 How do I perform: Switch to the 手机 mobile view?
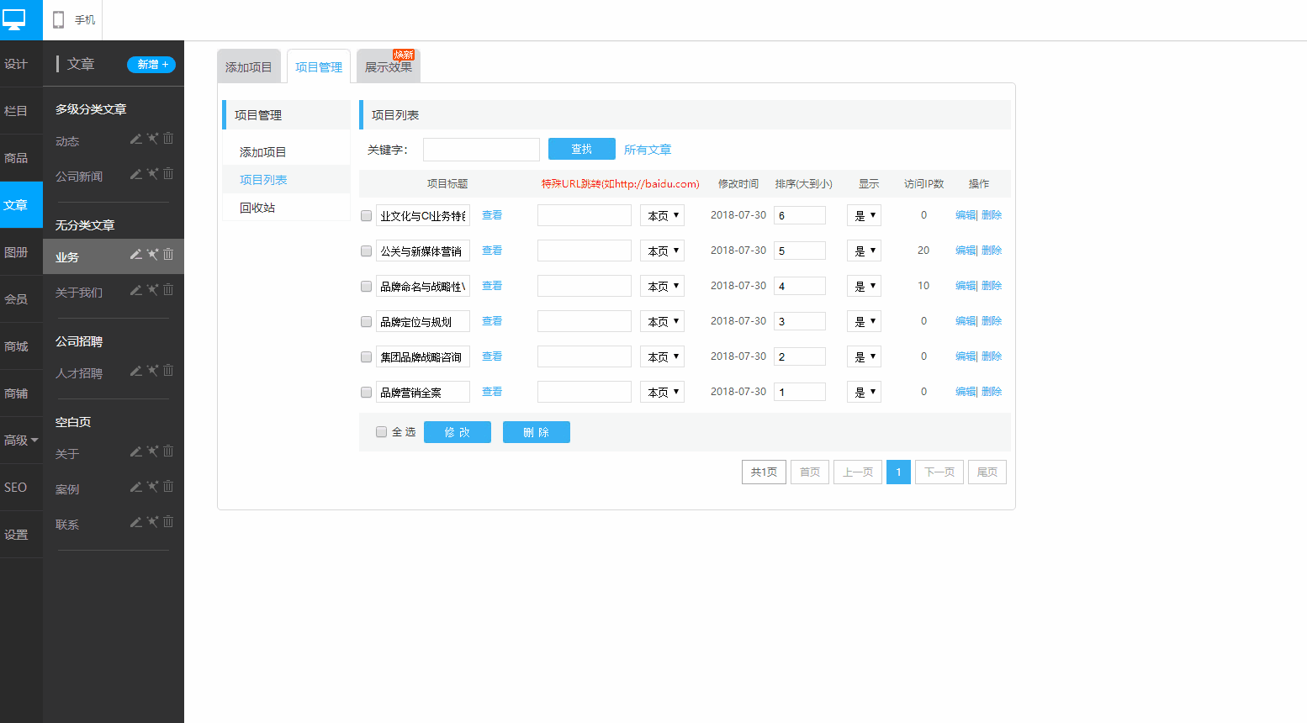[x=73, y=19]
